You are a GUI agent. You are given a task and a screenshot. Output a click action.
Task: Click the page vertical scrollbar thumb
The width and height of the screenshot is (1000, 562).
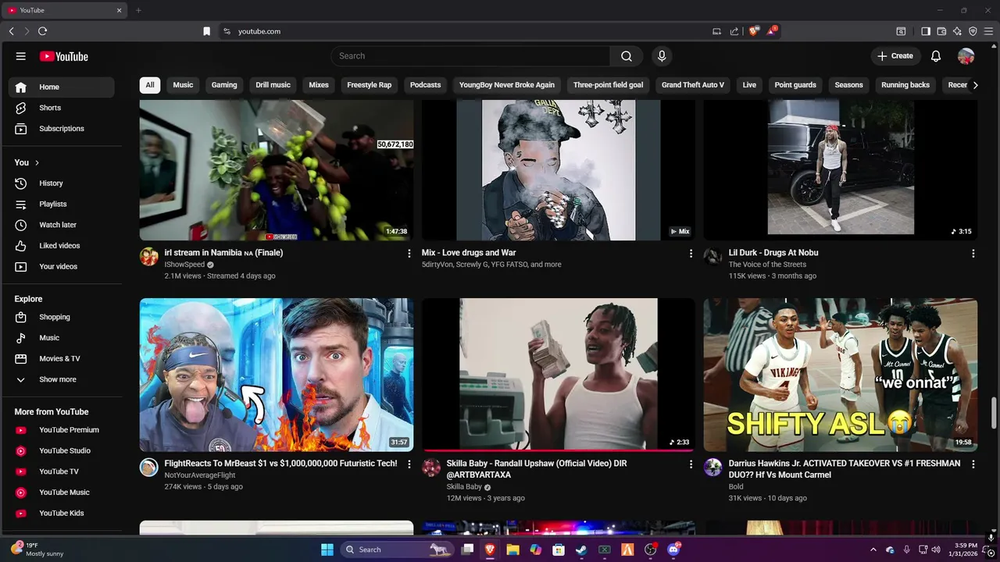point(995,413)
